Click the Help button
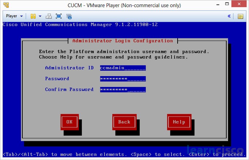249x160 pixels. pos(179,122)
